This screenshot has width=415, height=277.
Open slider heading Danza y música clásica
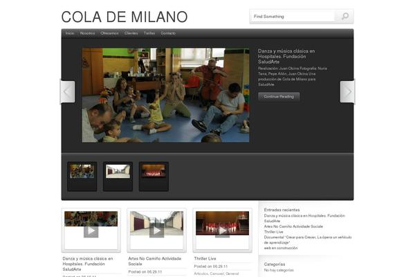coord(286,56)
